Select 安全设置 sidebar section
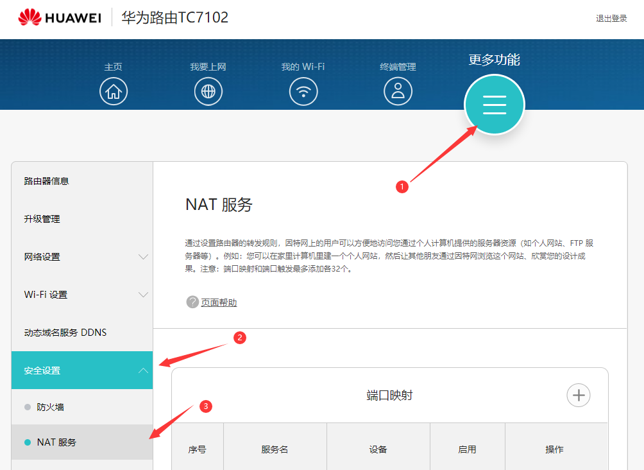This screenshot has height=470, width=644. tap(82, 370)
